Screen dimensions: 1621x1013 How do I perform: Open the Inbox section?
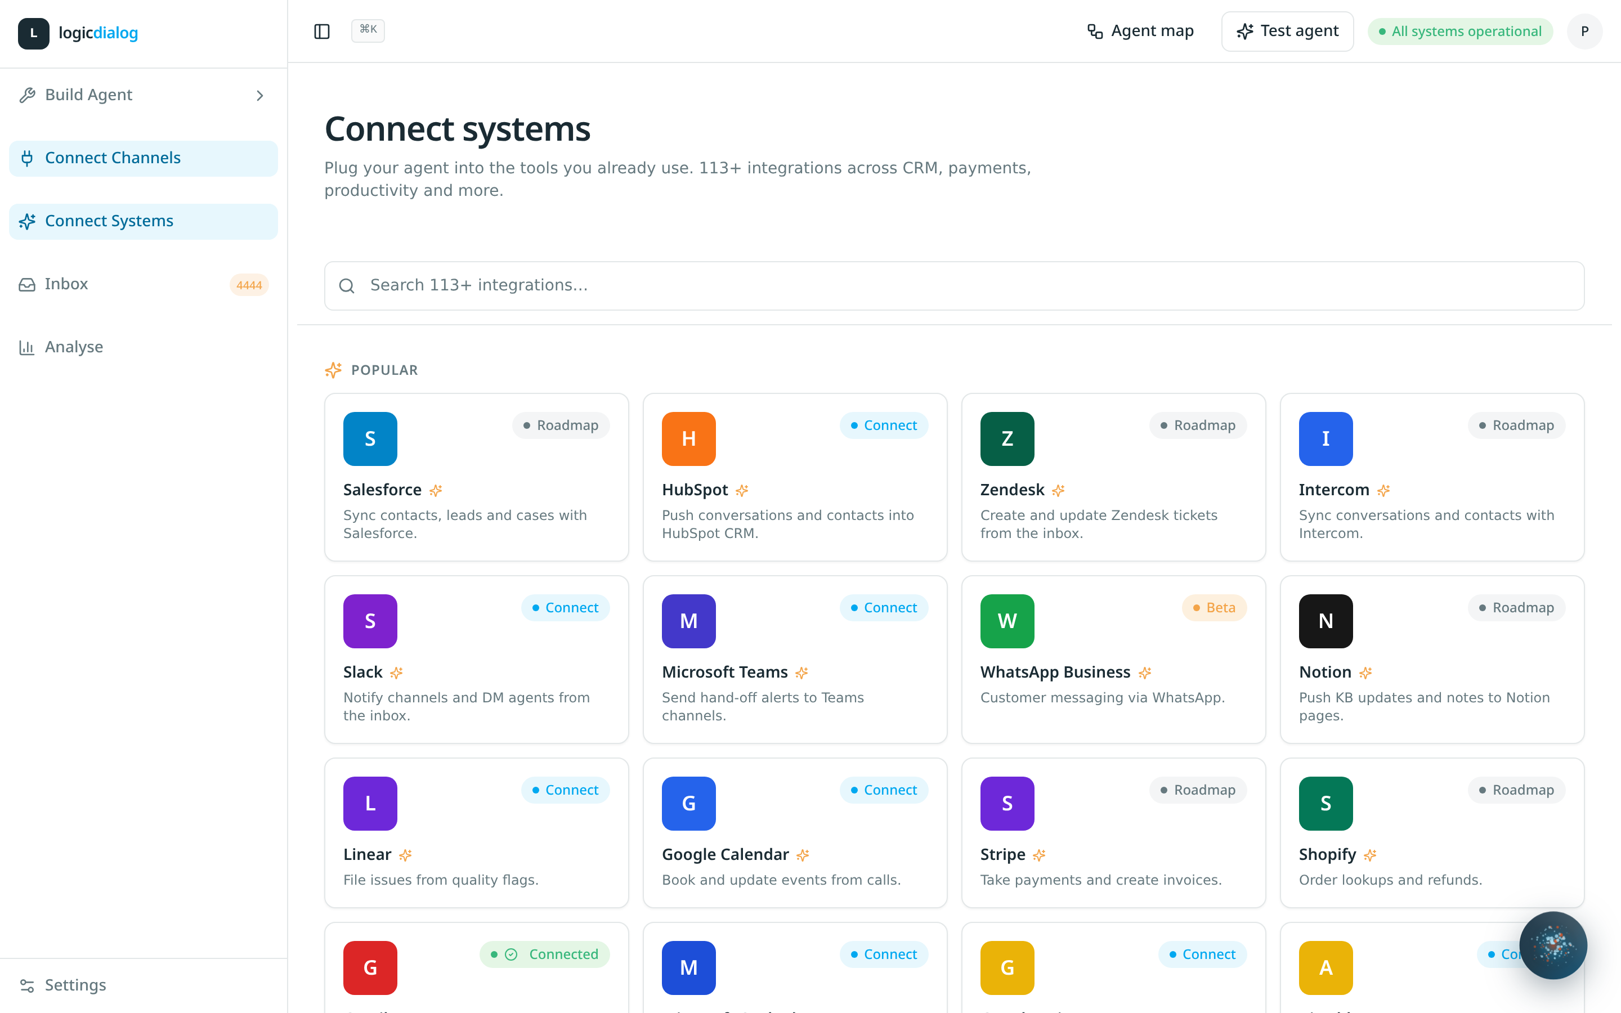click(x=142, y=284)
